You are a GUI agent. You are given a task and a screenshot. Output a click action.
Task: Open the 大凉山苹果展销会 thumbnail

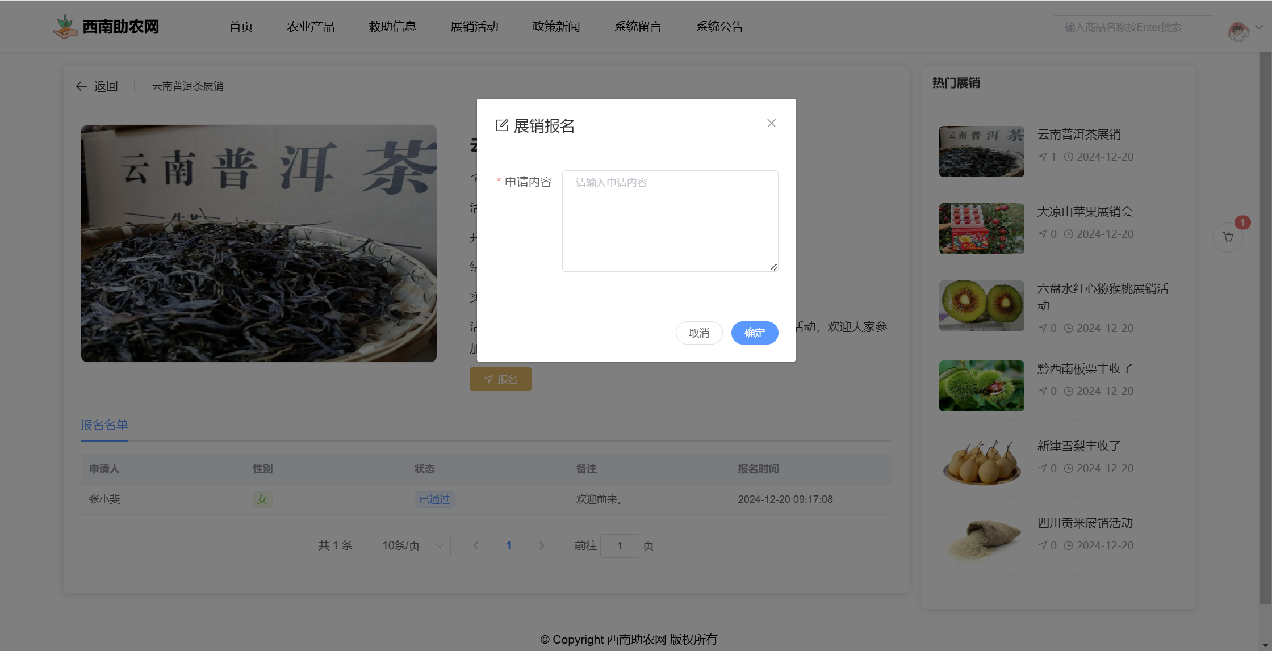point(981,229)
